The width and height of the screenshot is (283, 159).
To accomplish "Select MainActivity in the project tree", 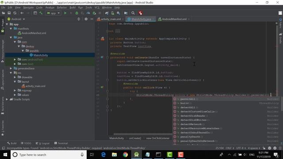I will (x=41, y=55).
